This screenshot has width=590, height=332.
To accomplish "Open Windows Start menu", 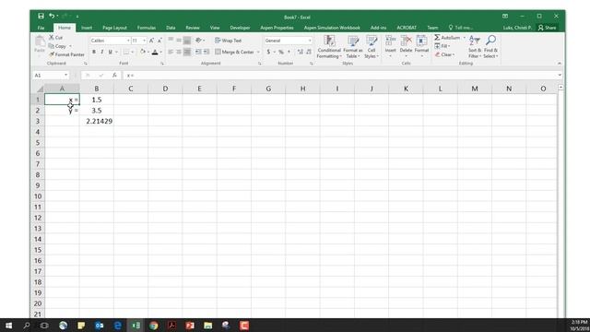I will (x=8, y=326).
